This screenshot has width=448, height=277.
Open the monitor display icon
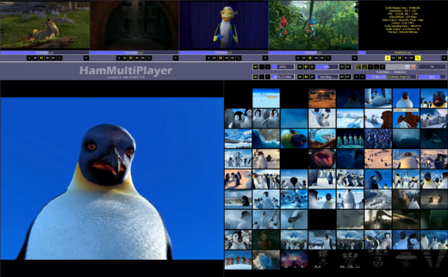364,67
